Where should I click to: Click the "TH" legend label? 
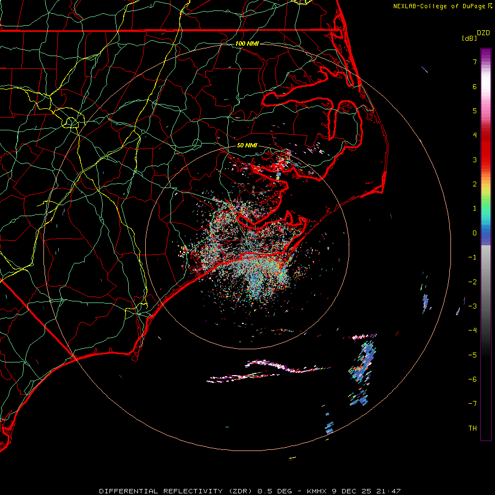tap(472, 428)
